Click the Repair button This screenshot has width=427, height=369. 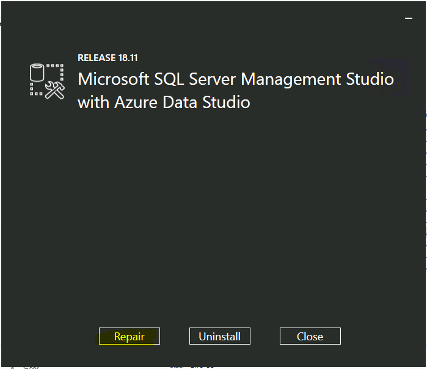click(x=130, y=336)
